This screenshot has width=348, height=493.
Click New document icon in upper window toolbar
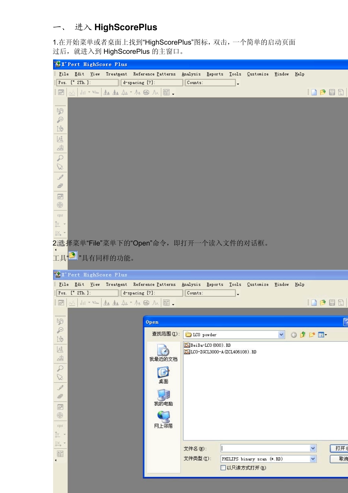pyautogui.click(x=314, y=92)
